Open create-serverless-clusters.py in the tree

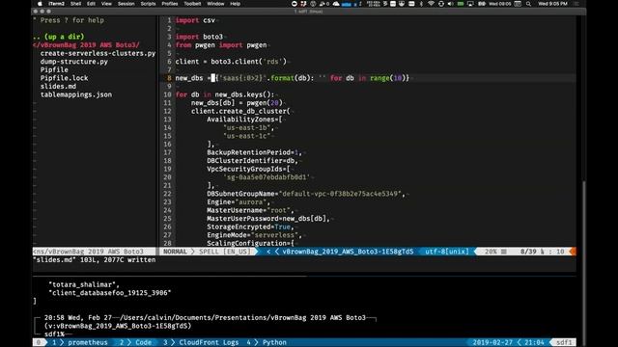point(98,53)
